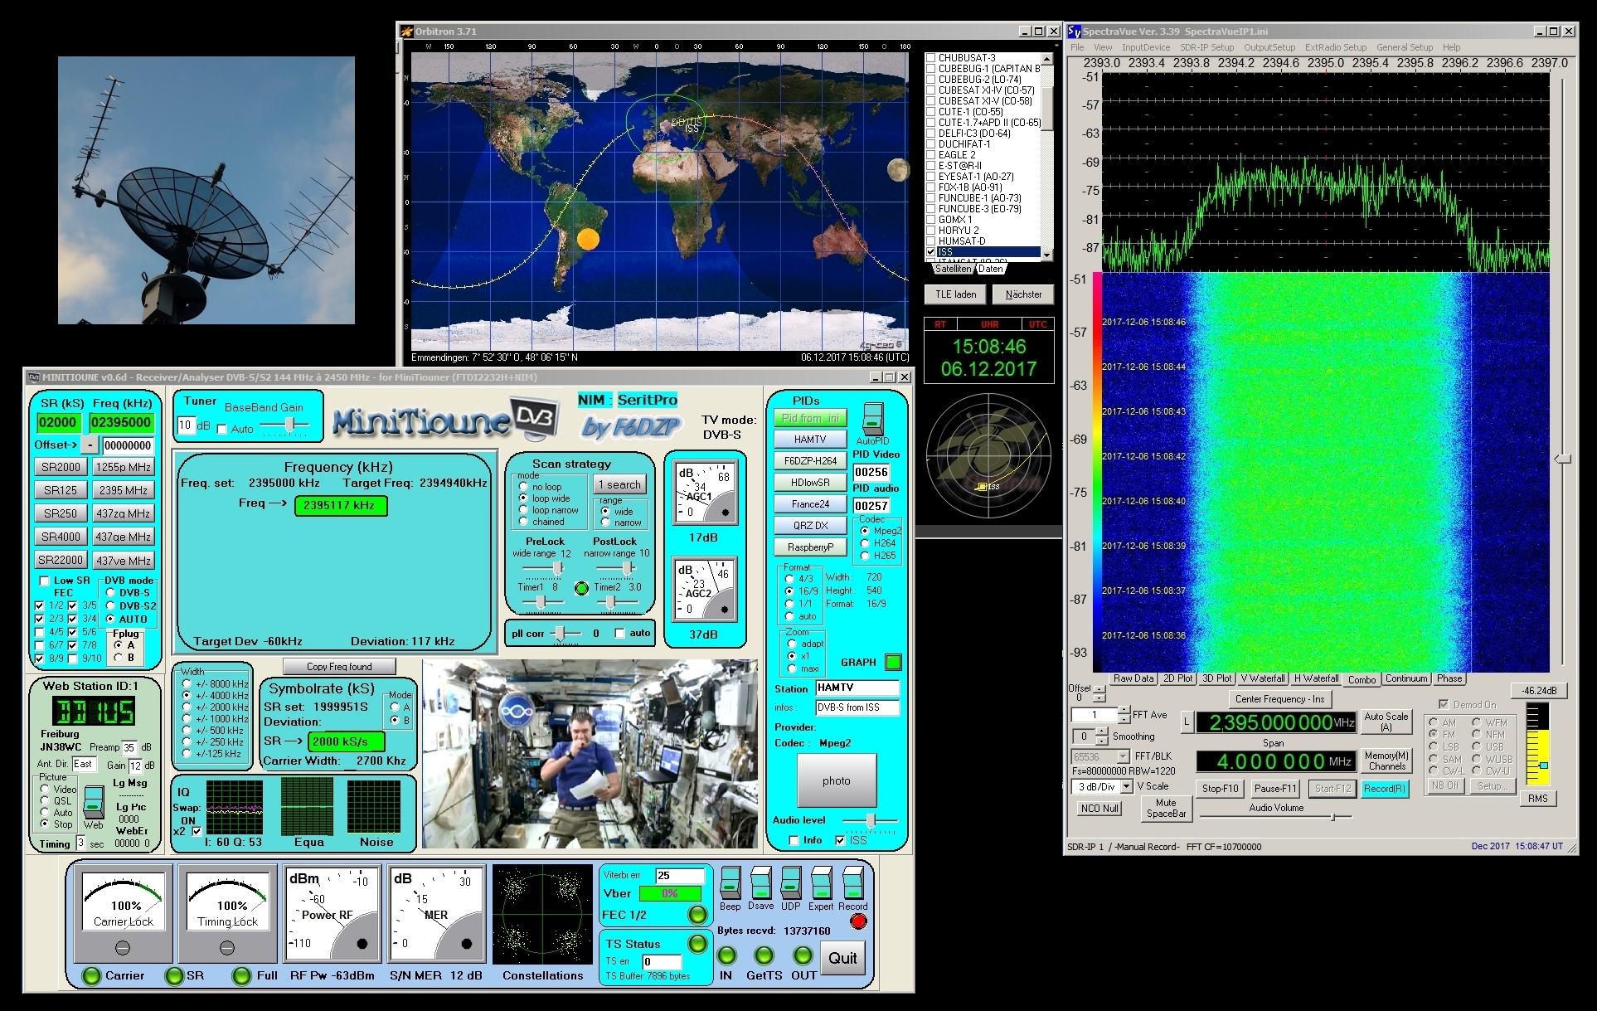This screenshot has height=1011, width=1597.
Task: Click the green GRAPH indicator square
Action: (x=893, y=662)
